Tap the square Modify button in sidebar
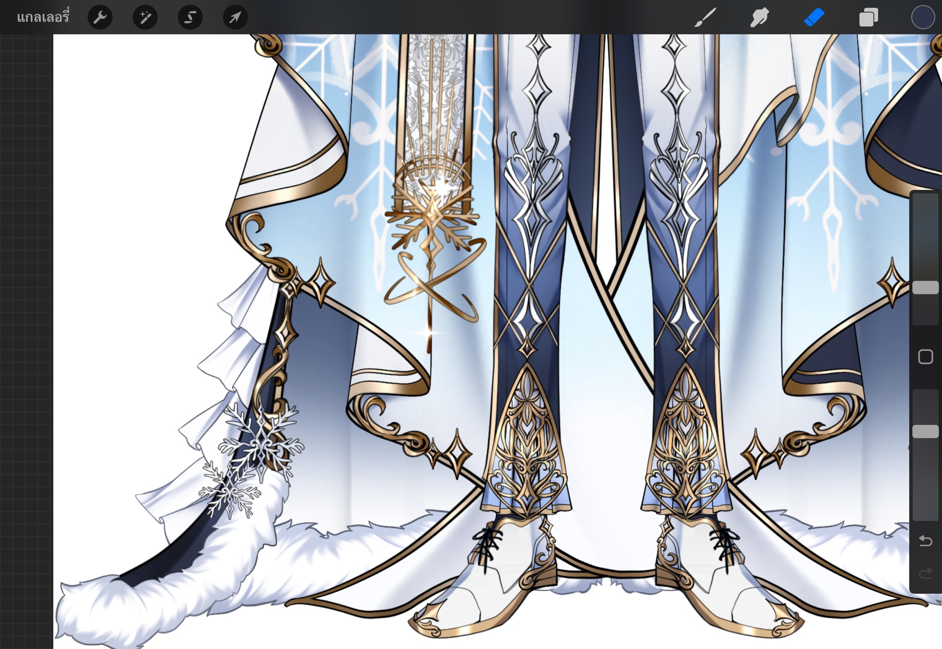This screenshot has width=942, height=649. (x=925, y=357)
